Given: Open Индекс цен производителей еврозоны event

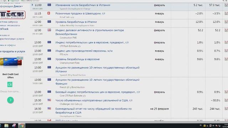Looking at the screenshot, I should [84, 51].
